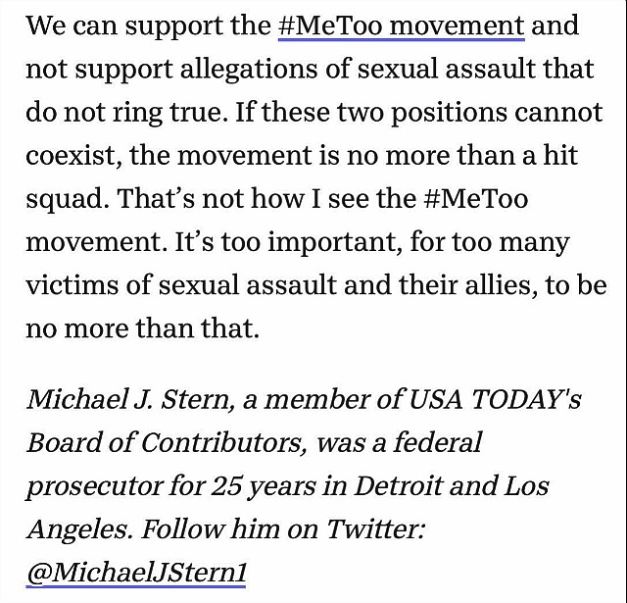627x603 pixels.
Task: Click the phrase "Board of Contributors"
Action: pyautogui.click(x=164, y=442)
